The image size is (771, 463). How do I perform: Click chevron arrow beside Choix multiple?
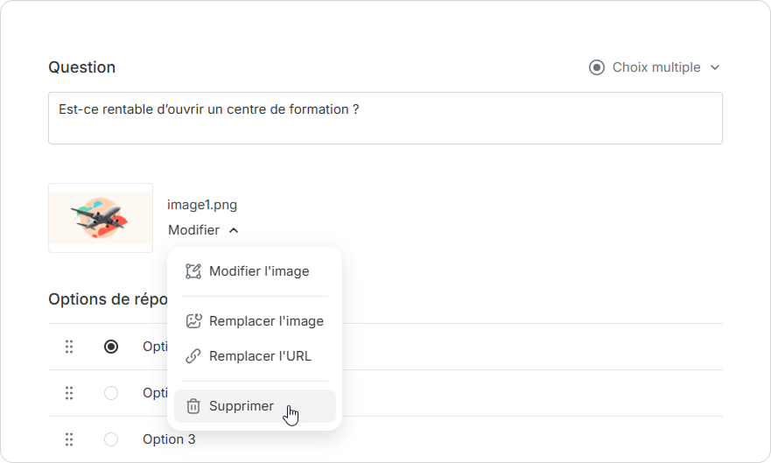click(x=715, y=67)
